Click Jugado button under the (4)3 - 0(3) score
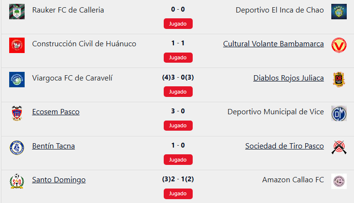Screen dimensions: 354x203 (178, 92)
